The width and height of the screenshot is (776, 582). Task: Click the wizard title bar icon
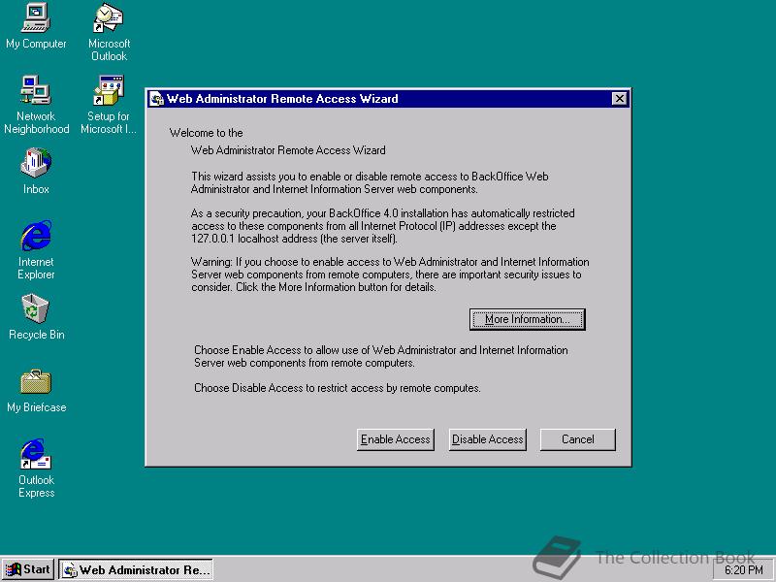(x=157, y=99)
